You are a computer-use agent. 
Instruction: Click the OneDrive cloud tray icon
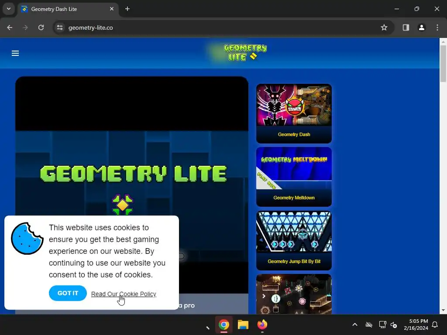coord(368,325)
